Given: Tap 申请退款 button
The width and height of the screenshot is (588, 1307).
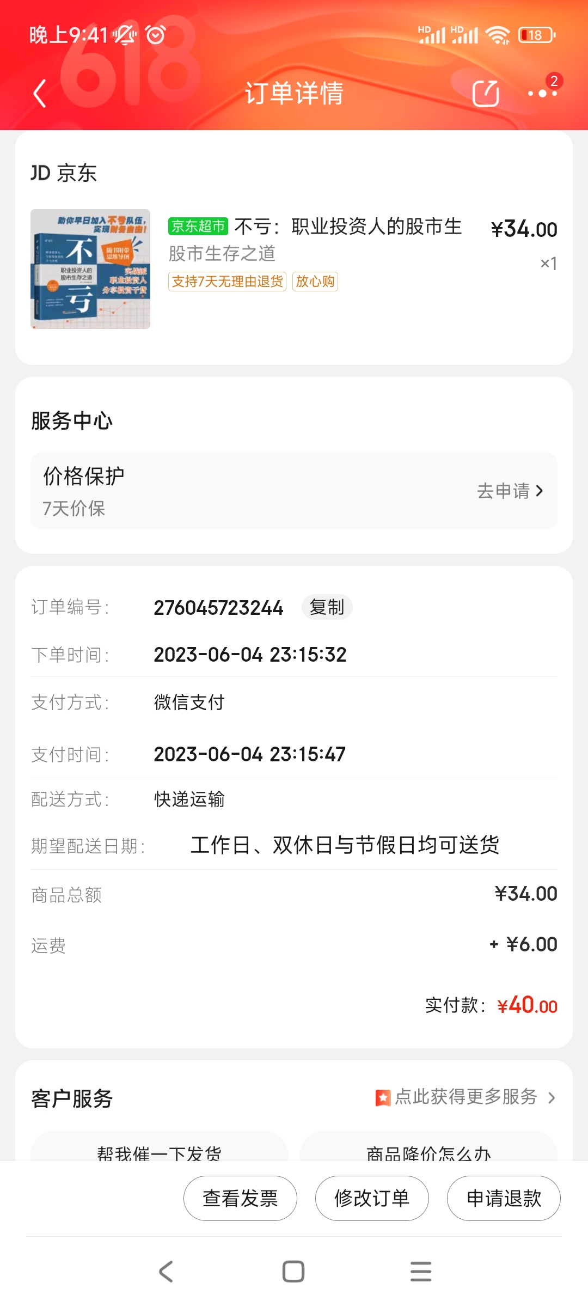Looking at the screenshot, I should (x=504, y=1198).
